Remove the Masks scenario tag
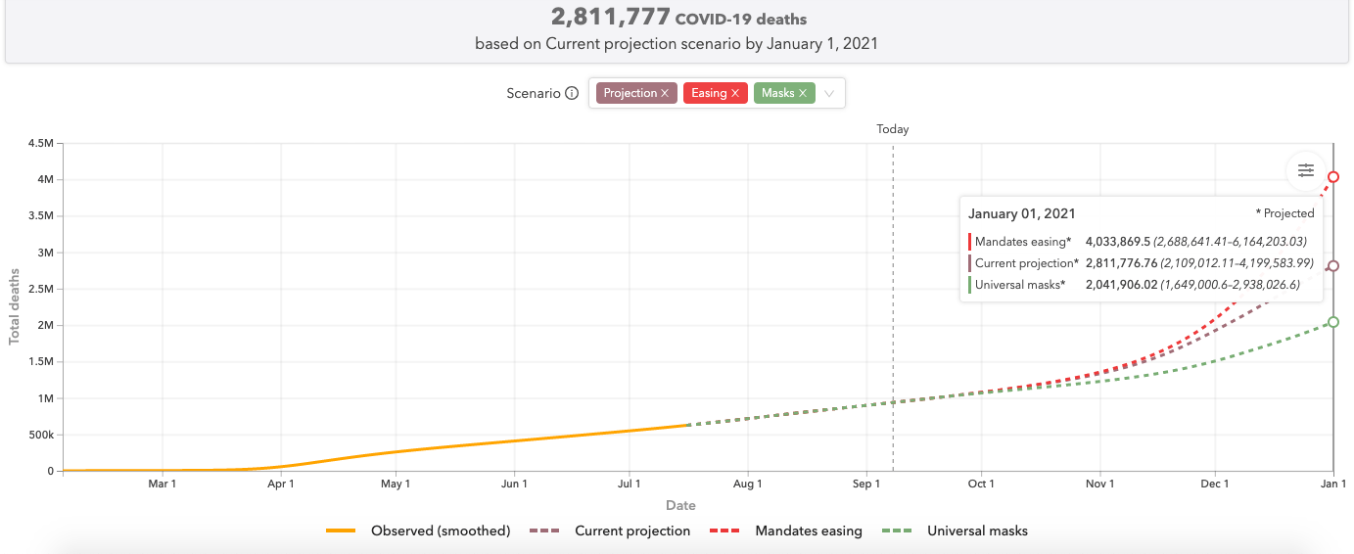Image resolution: width=1354 pixels, height=554 pixels. pyautogui.click(x=803, y=93)
